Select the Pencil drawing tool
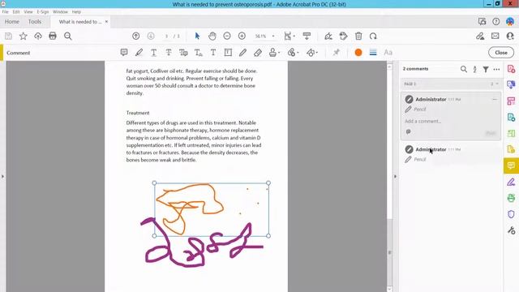 click(x=243, y=52)
